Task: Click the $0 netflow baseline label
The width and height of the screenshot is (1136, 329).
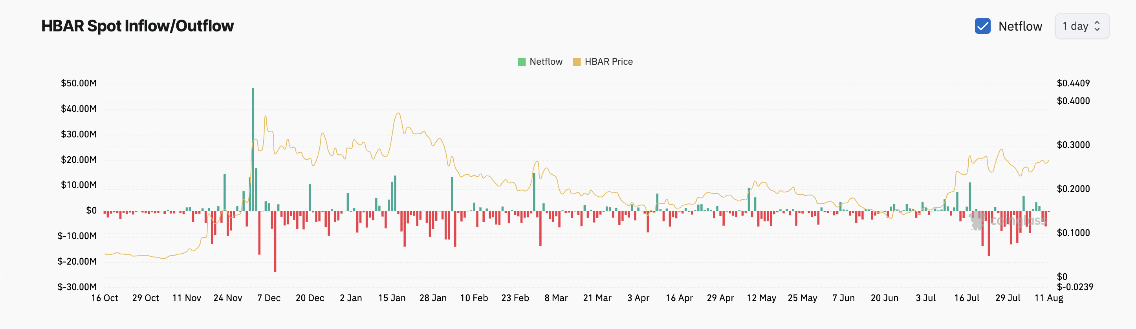Action: point(91,211)
